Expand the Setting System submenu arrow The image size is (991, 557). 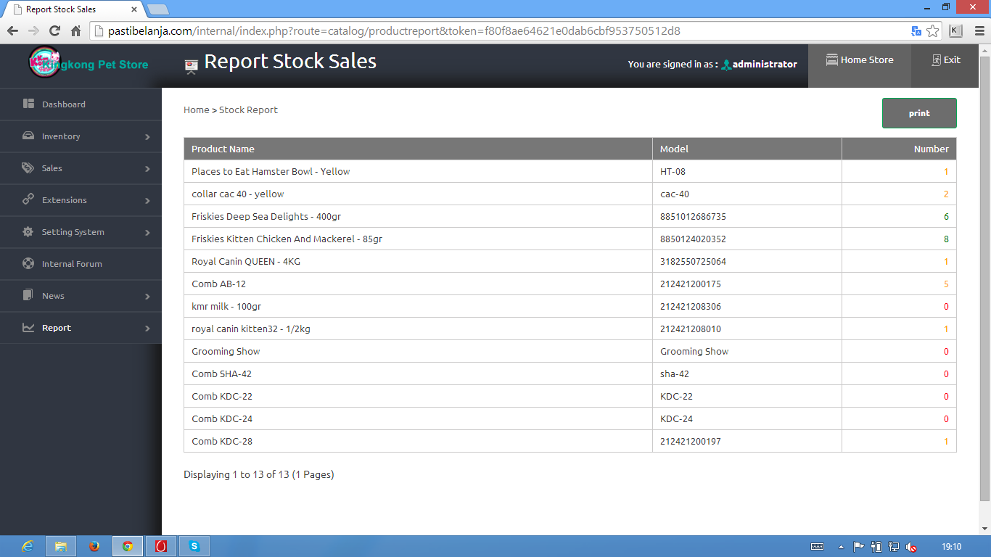coord(147,233)
